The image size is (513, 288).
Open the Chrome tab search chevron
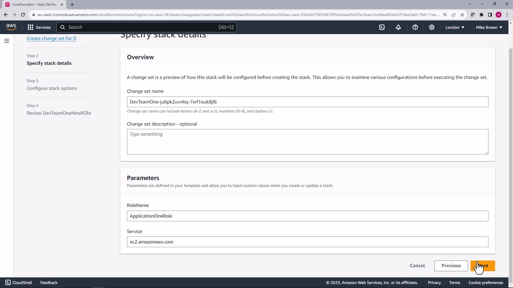pos(470,4)
